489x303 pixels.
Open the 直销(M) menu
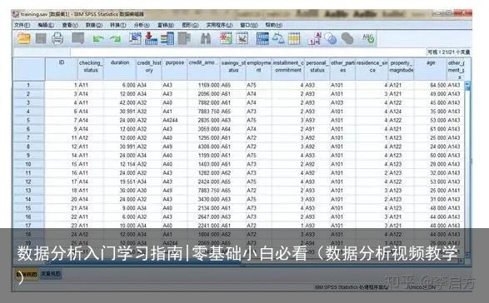166,25
